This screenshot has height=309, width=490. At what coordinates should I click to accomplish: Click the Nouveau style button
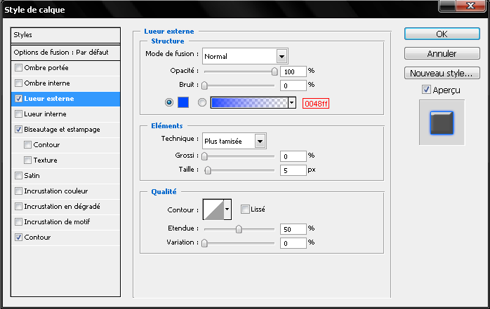pos(442,73)
